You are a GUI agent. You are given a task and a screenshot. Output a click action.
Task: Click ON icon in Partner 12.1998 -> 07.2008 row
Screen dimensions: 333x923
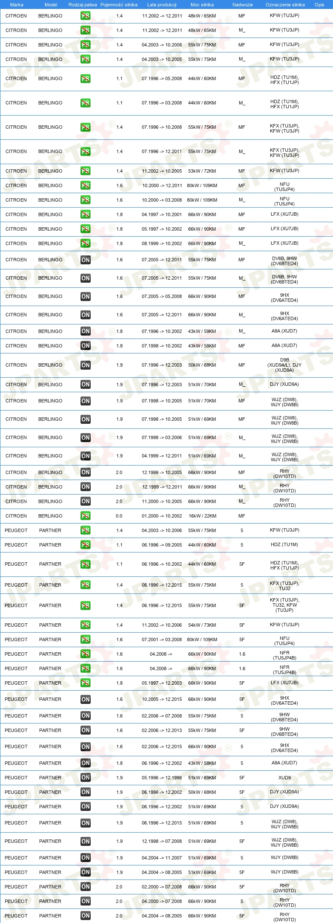[86, 841]
